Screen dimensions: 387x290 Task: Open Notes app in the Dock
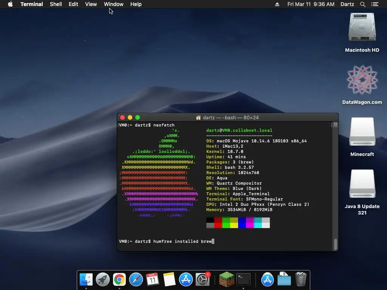169,279
